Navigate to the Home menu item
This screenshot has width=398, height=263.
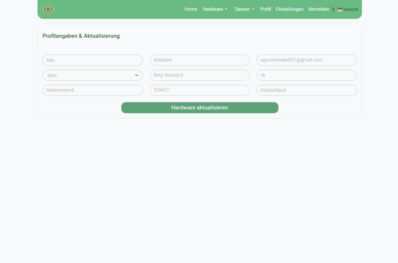[x=191, y=9]
